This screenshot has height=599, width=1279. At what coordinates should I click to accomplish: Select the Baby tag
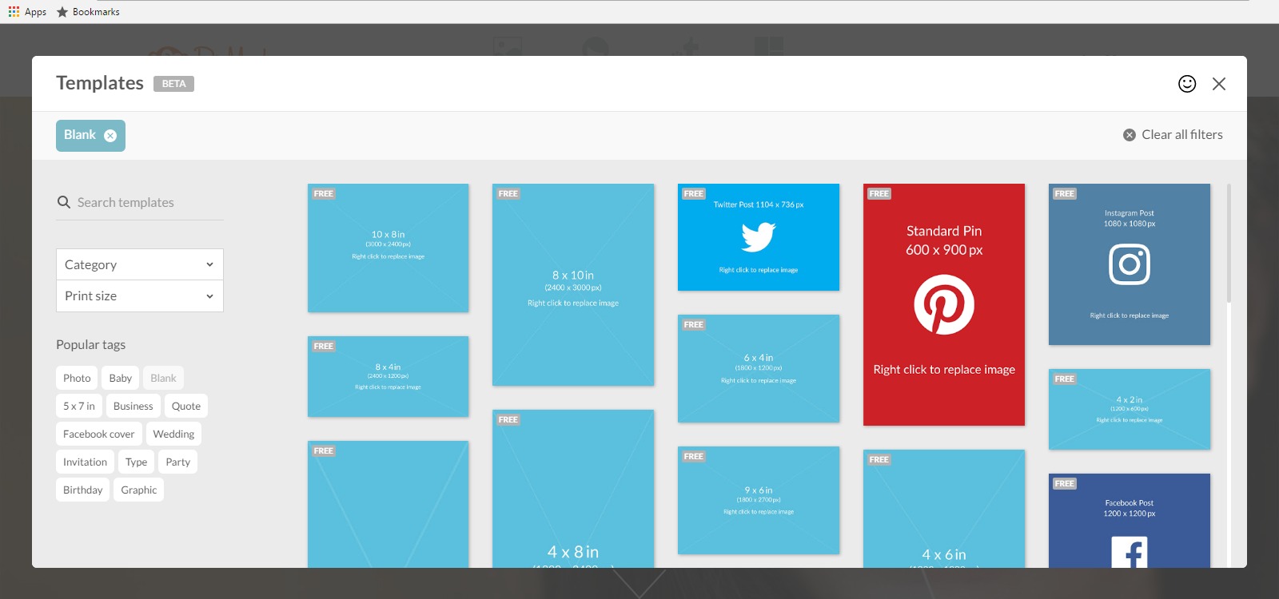click(x=121, y=378)
